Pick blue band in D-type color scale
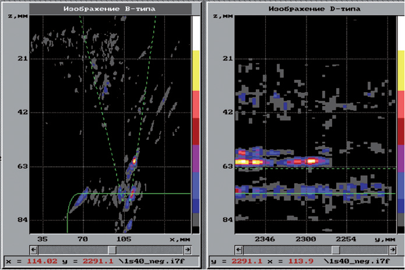 400,192
